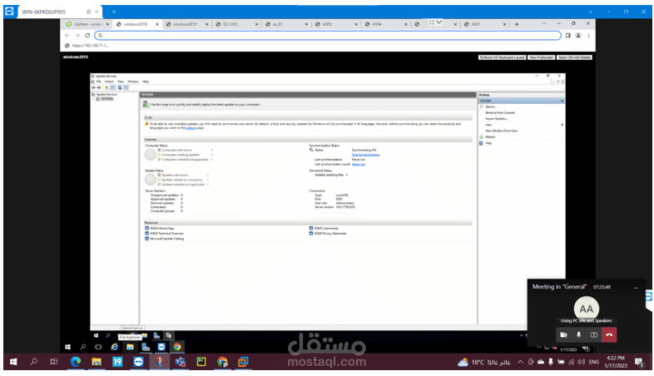Open Task View on the host taskbar
Viewport: 654px width, 376px height.
54,362
